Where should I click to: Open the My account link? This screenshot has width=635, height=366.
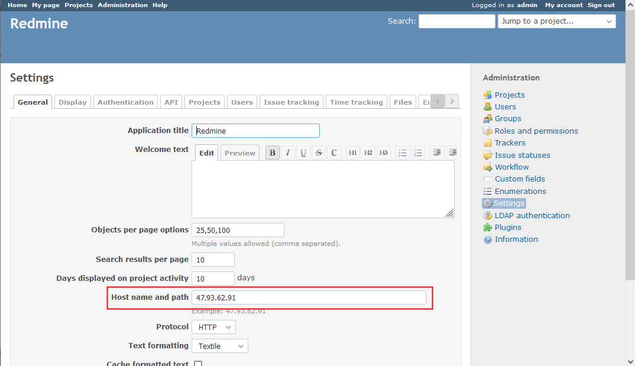tap(563, 5)
